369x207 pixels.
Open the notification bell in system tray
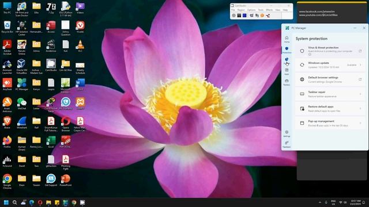364,202
